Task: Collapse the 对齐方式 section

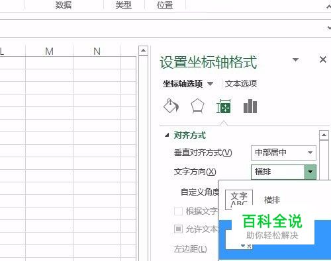Action: (x=167, y=135)
